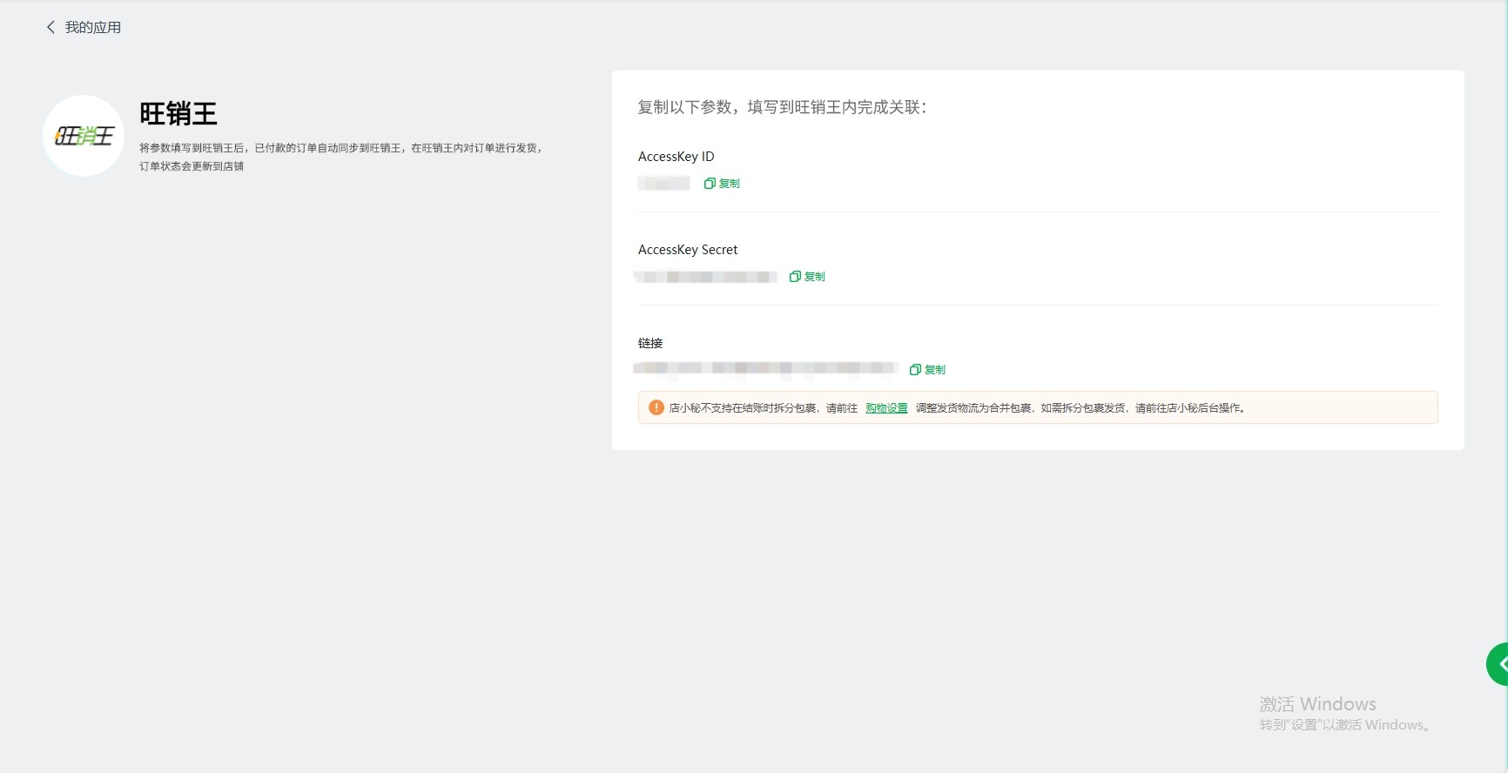Click the orange warning icon in notice
Image resolution: width=1508 pixels, height=773 pixels.
656,407
